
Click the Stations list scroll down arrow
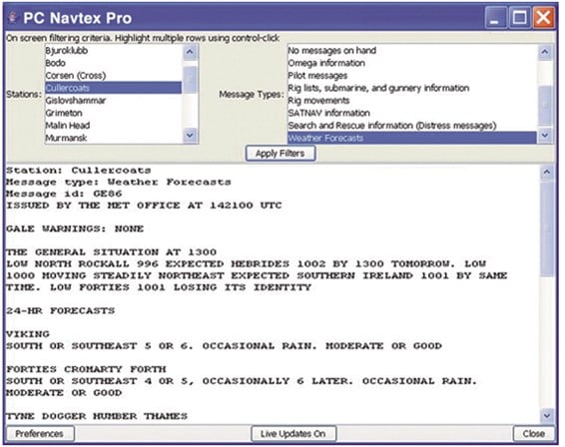190,136
